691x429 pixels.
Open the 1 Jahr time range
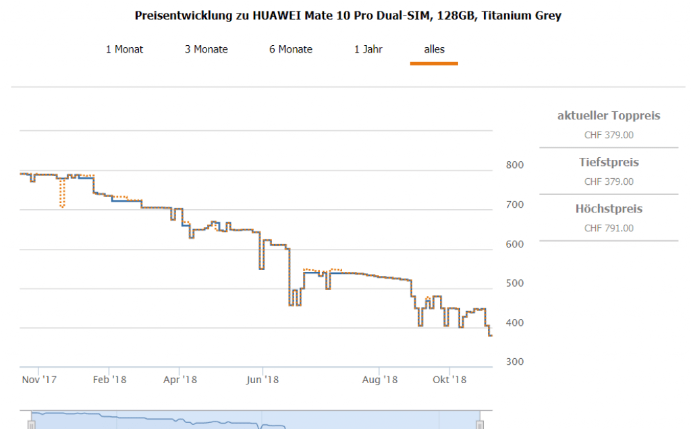coord(368,49)
